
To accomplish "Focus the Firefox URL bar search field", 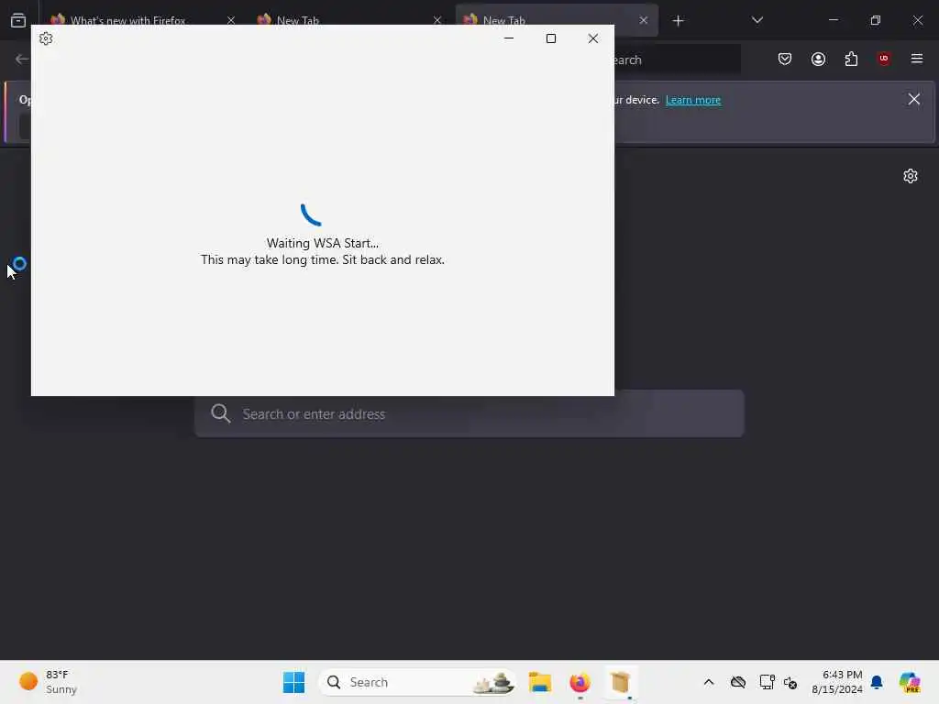I will (677, 60).
